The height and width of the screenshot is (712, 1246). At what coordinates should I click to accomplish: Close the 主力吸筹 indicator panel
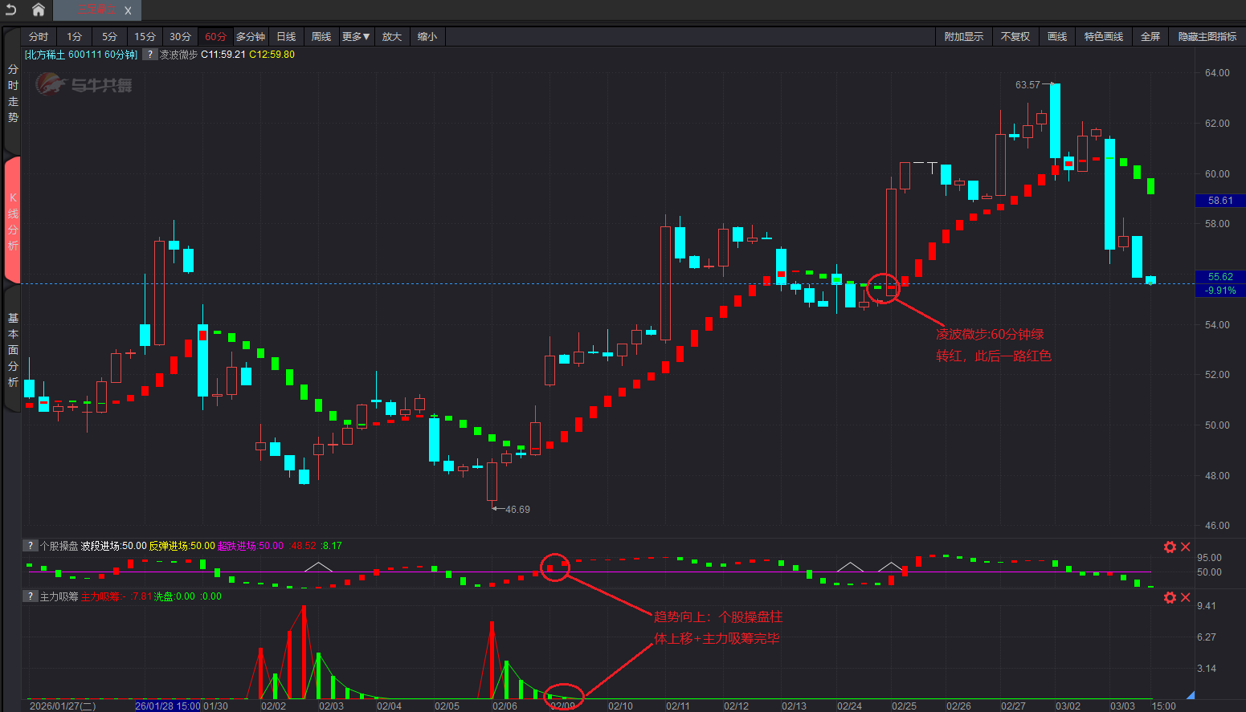coord(1186,597)
